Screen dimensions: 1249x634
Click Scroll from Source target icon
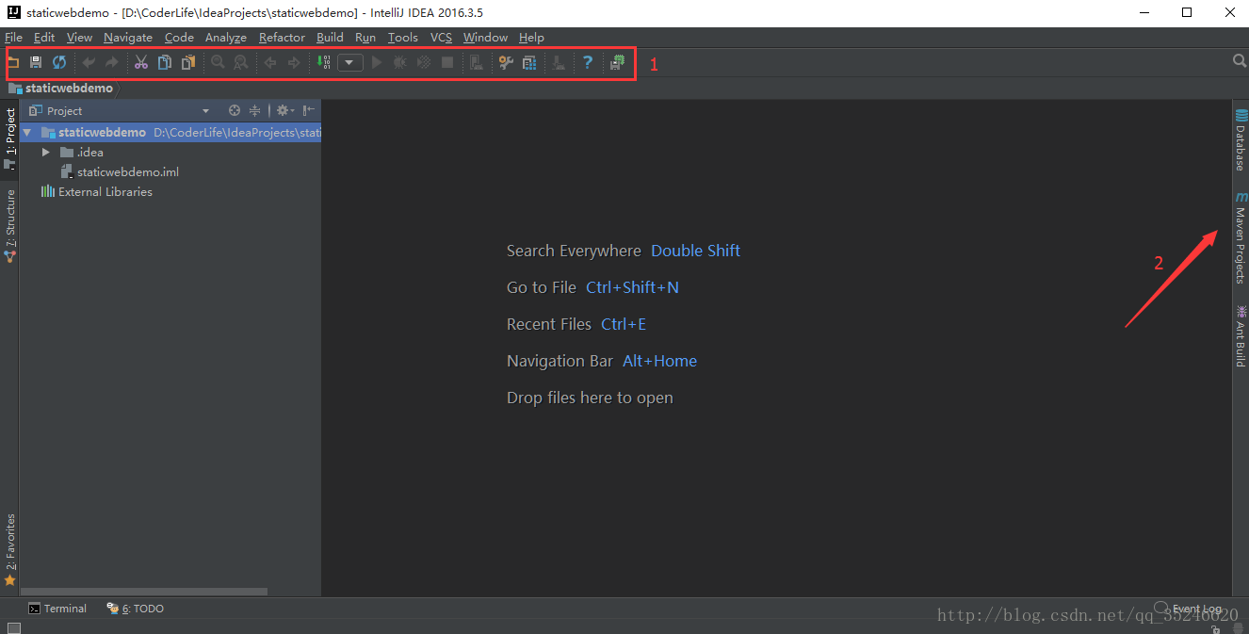tap(235, 110)
